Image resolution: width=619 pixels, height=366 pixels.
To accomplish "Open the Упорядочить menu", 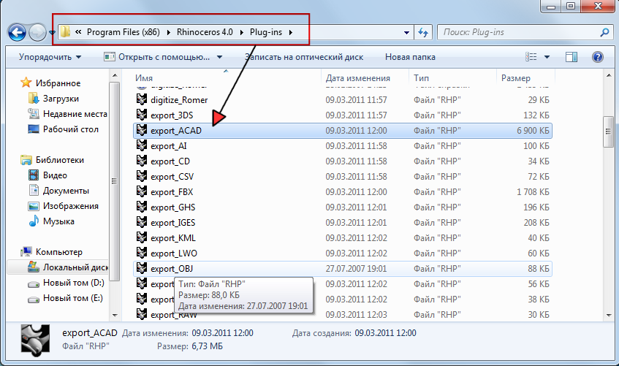I will 50,57.
